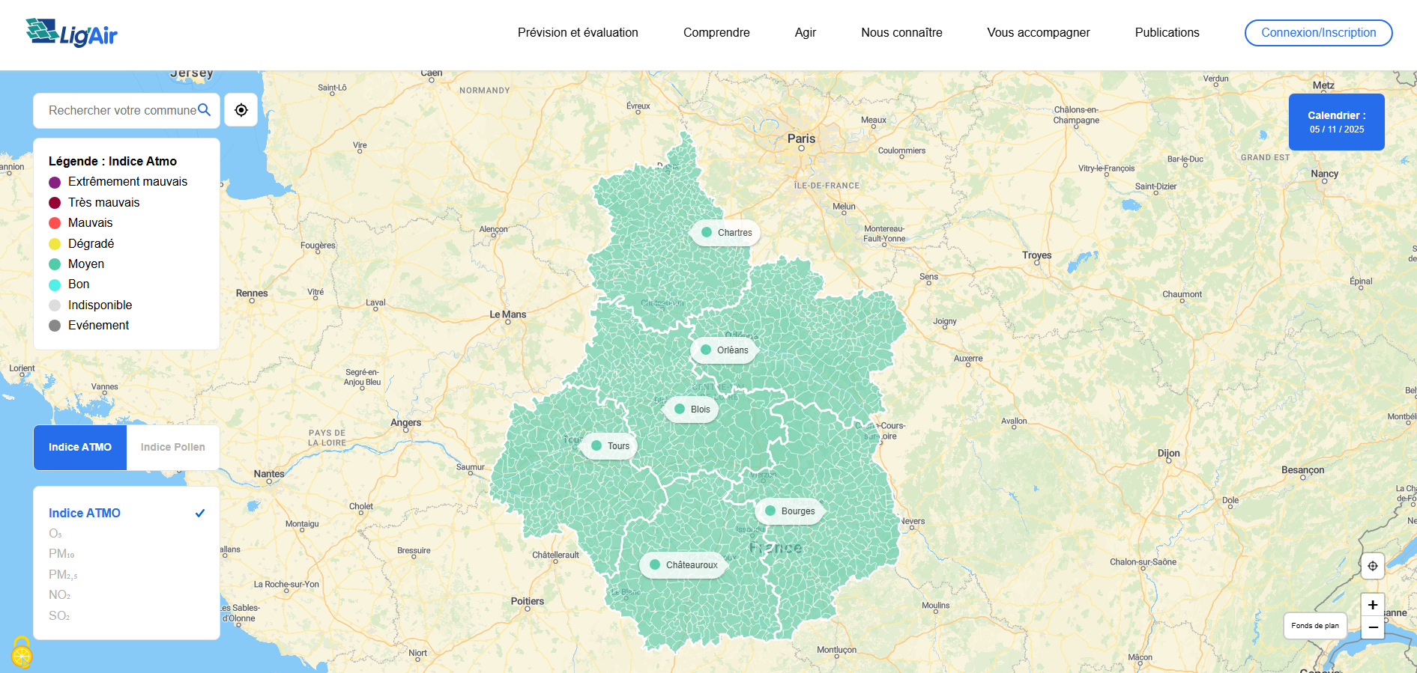
Task: Click the geolocate target icon beside search
Action: point(241,110)
